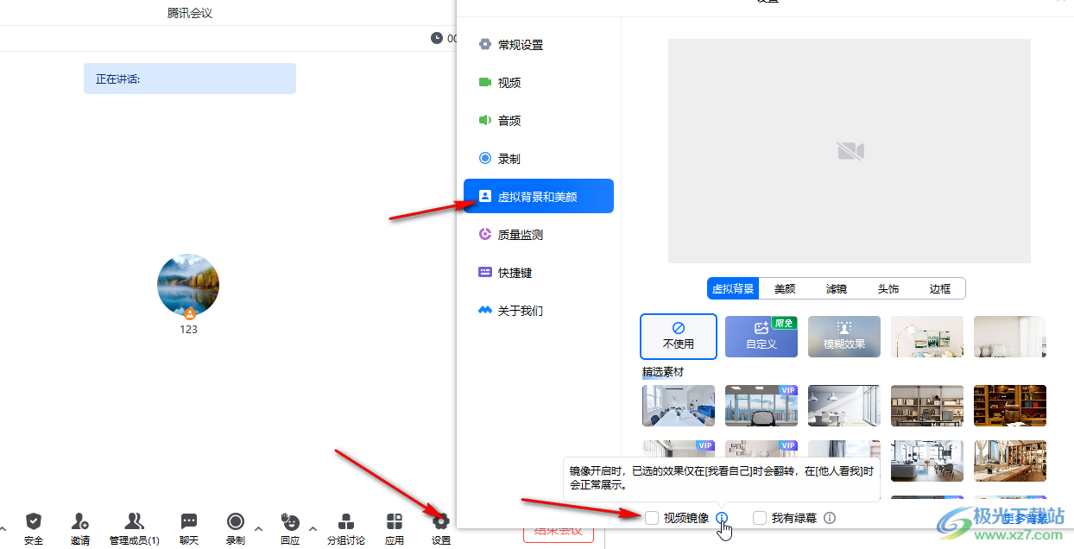Screen dimensions: 1074x549
Task: Switch to the 边框 tab
Action: [939, 288]
